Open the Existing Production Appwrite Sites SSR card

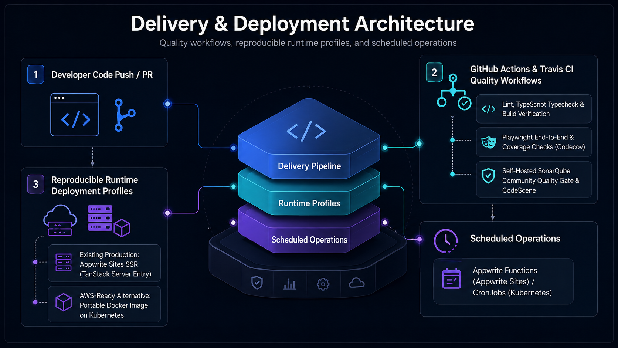click(x=104, y=263)
